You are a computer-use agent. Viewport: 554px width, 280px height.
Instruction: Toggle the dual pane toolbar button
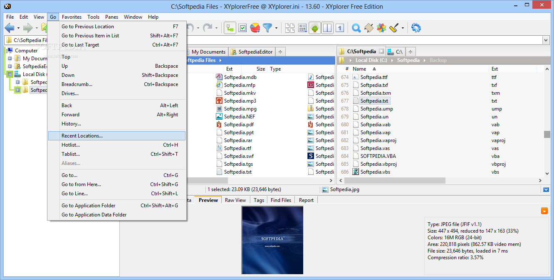tap(327, 28)
